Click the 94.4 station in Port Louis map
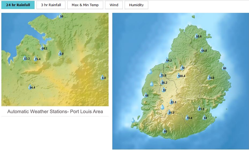249x153 pixels. 30,87
